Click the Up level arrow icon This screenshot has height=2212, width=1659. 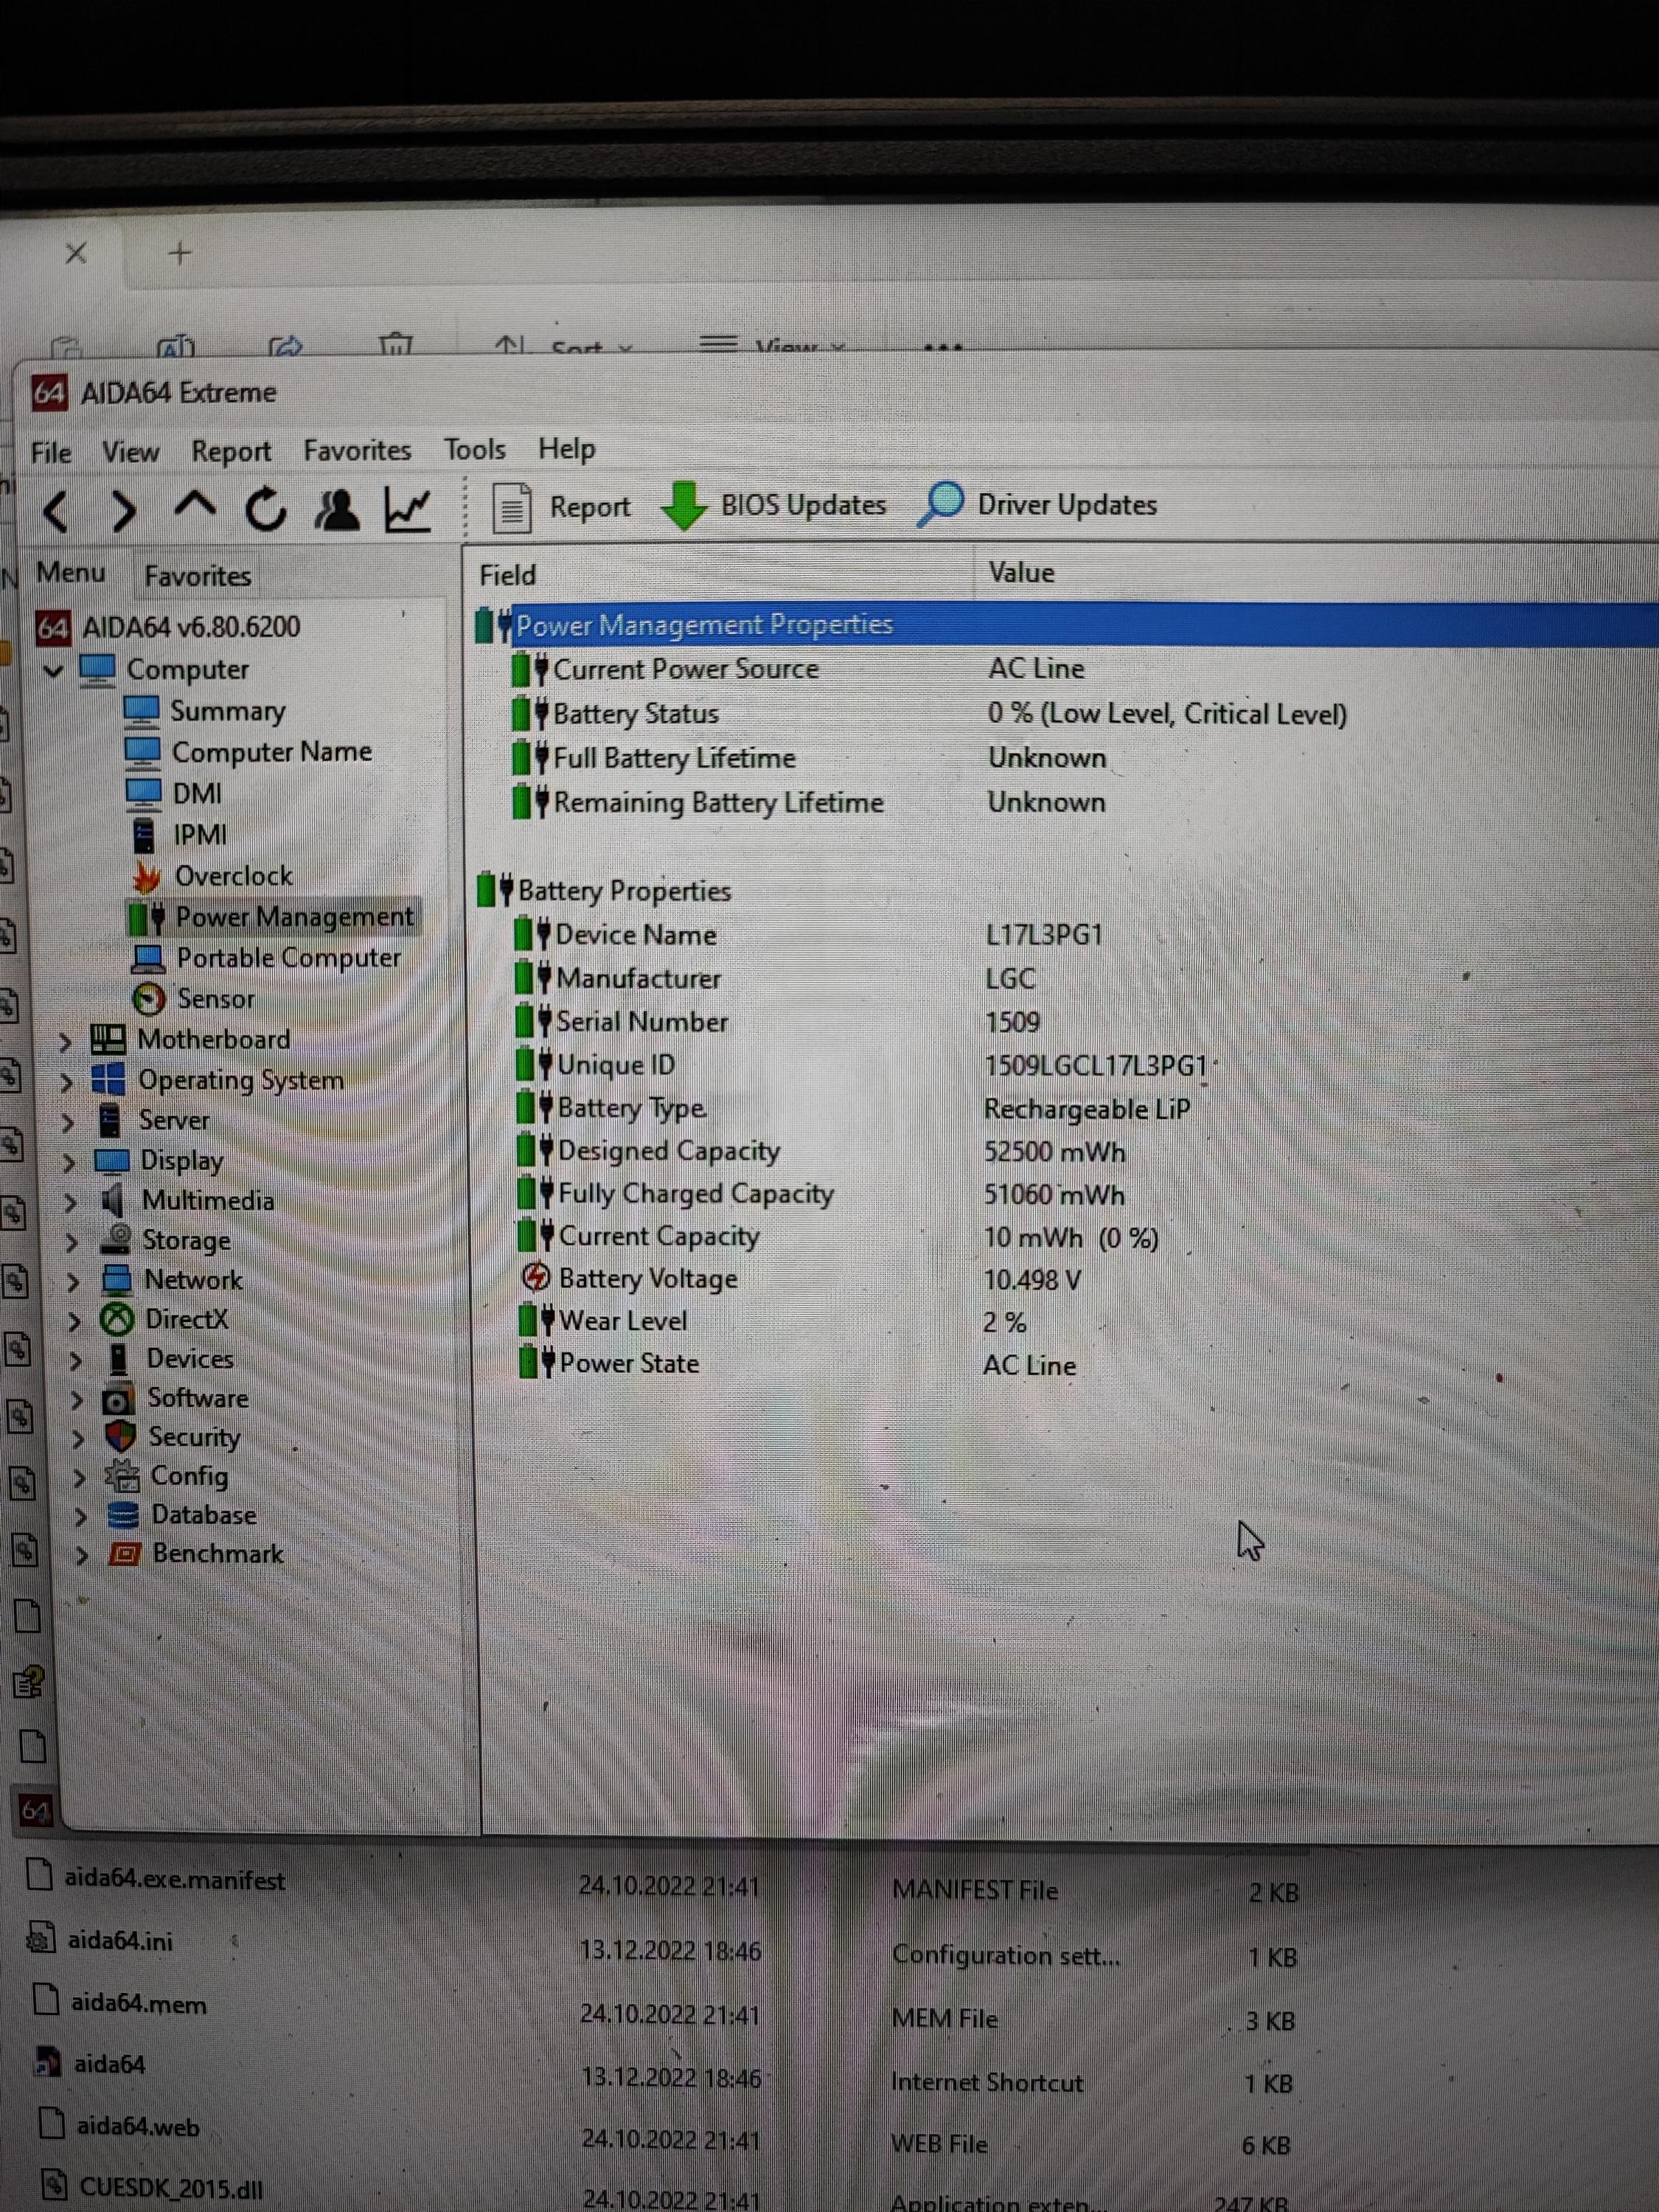[x=195, y=506]
